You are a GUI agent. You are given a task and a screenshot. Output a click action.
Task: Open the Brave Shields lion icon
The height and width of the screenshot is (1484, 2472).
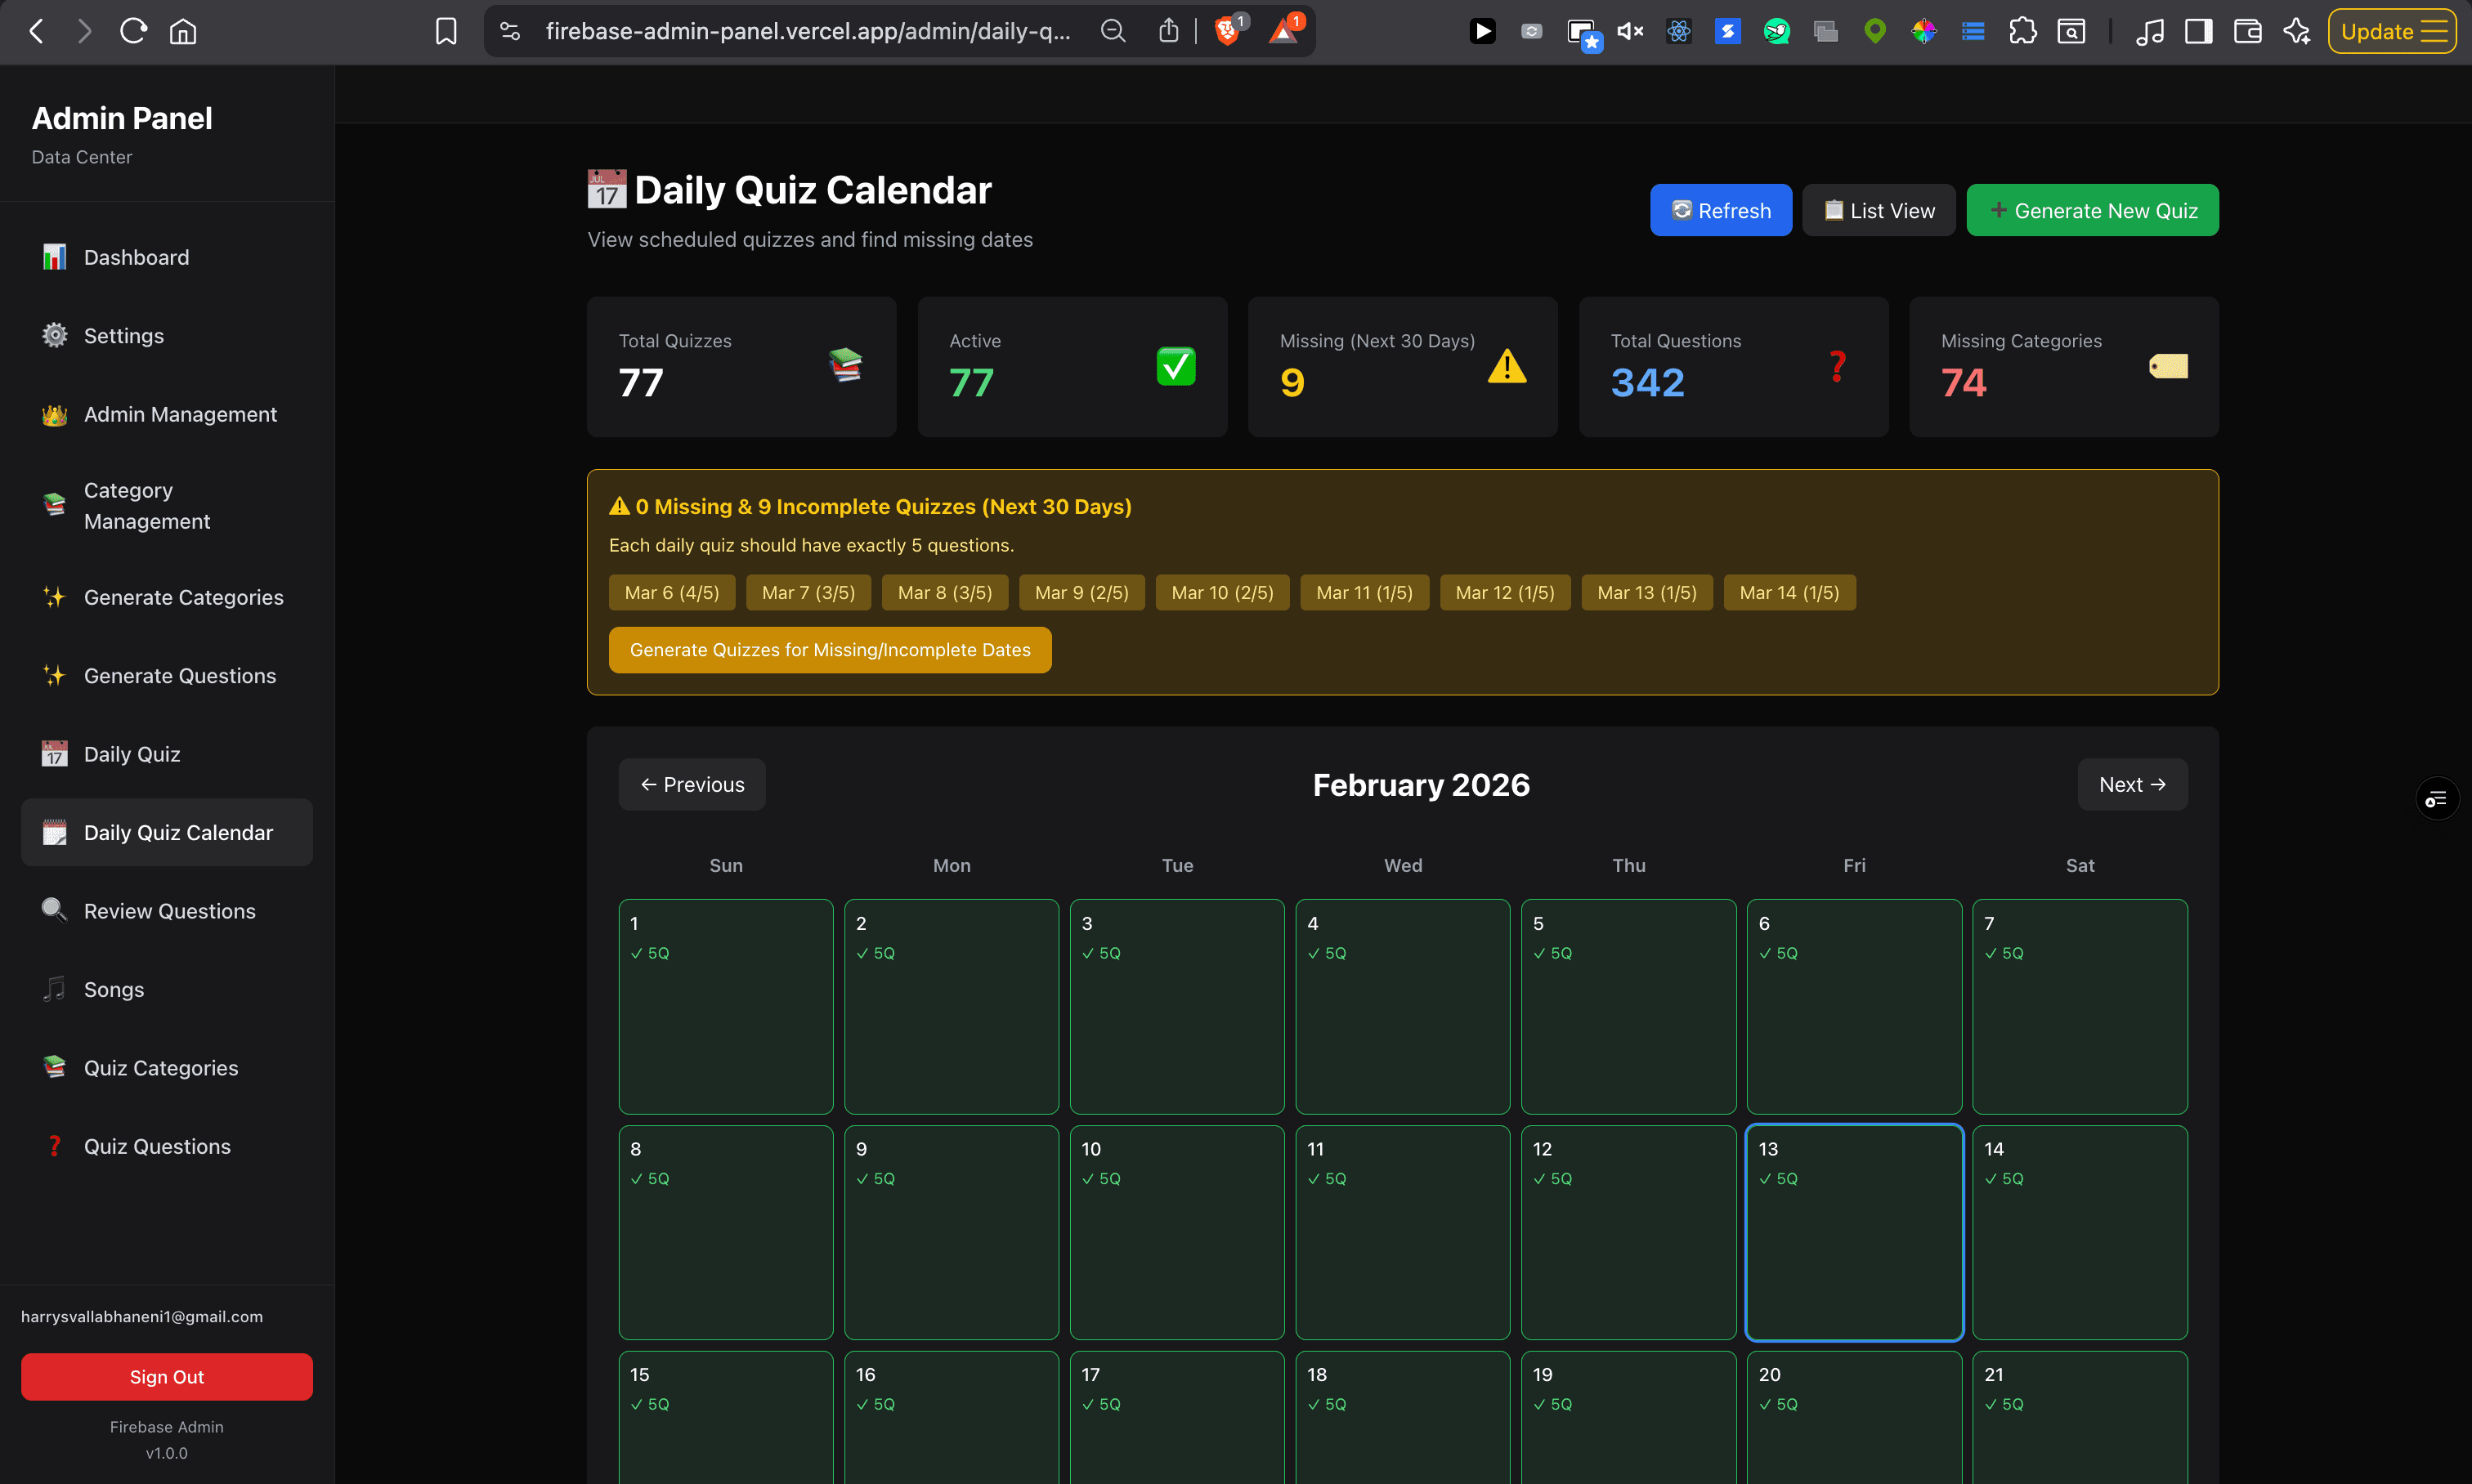(1226, 31)
